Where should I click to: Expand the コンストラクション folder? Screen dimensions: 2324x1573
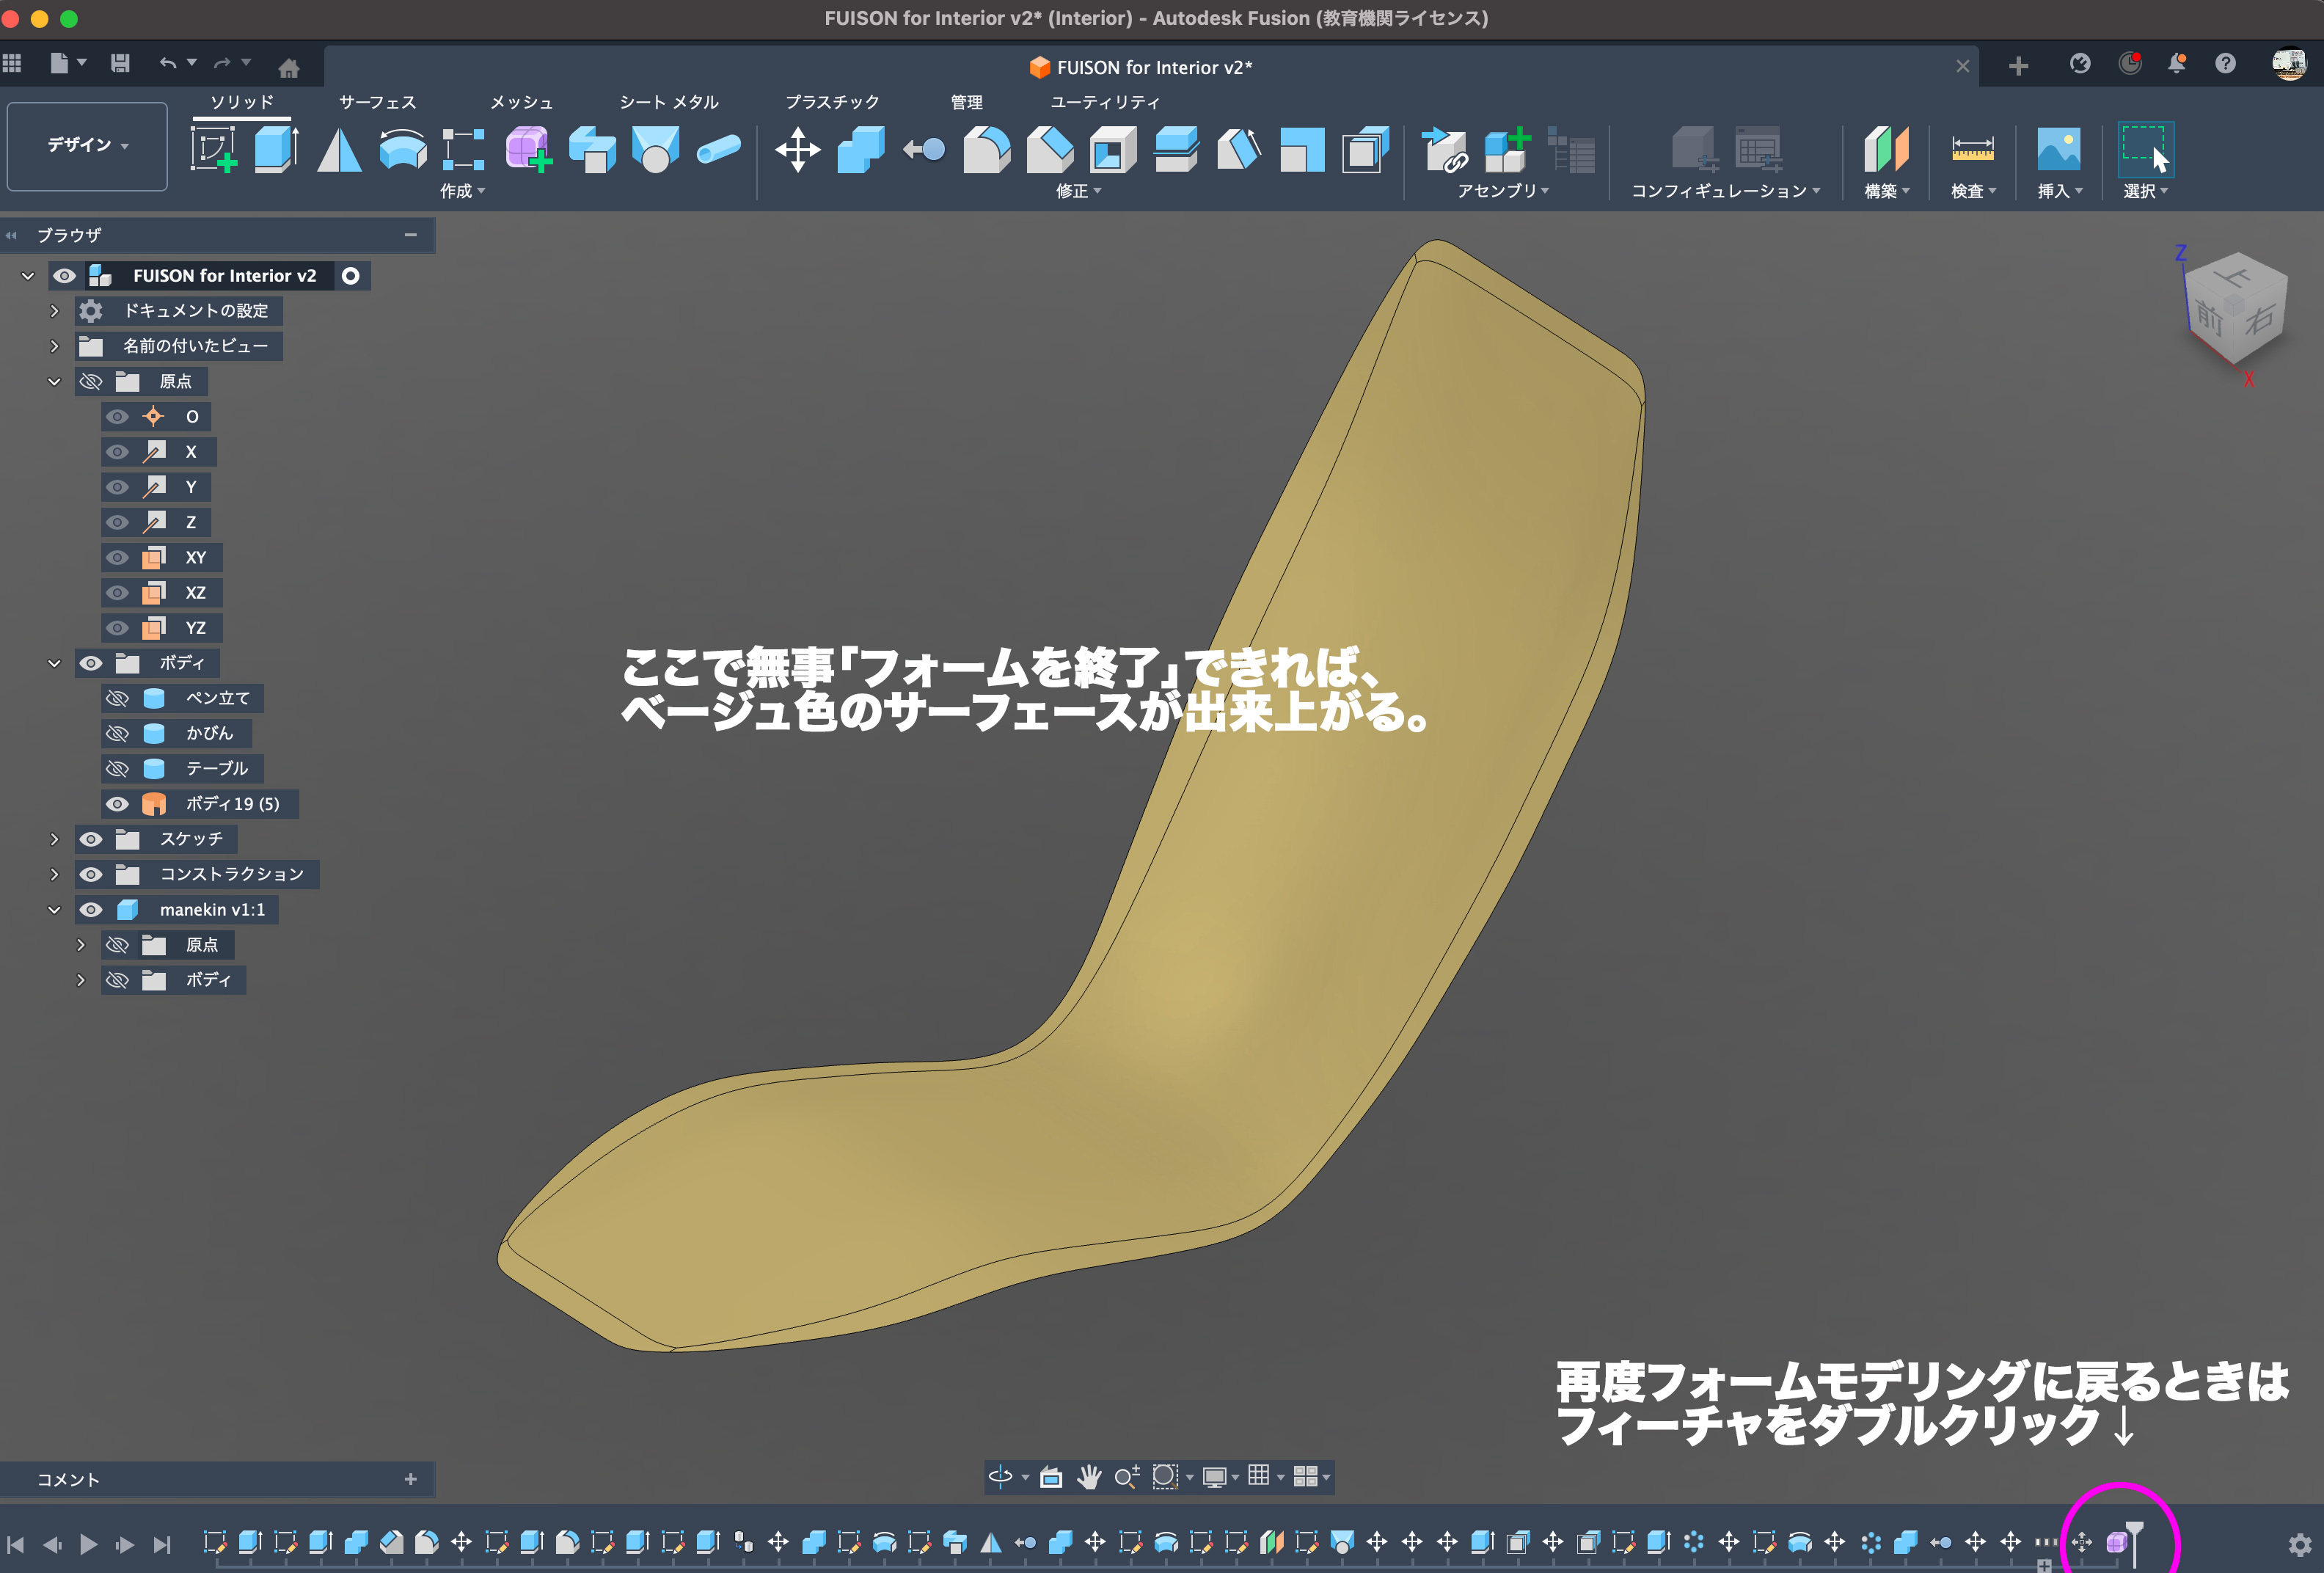[x=54, y=874]
